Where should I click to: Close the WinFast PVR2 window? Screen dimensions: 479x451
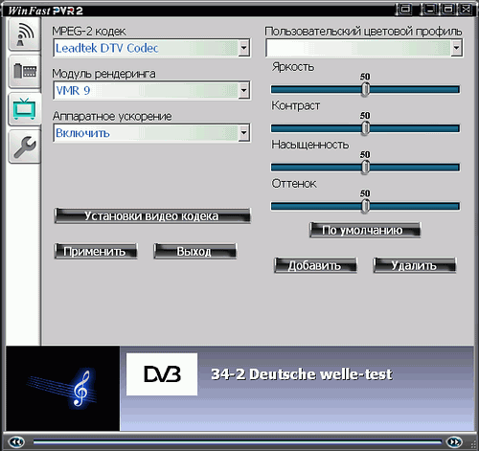point(467,9)
